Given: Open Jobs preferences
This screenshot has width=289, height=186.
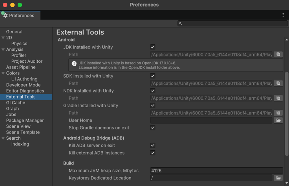Looking at the screenshot, I should point(11,114).
